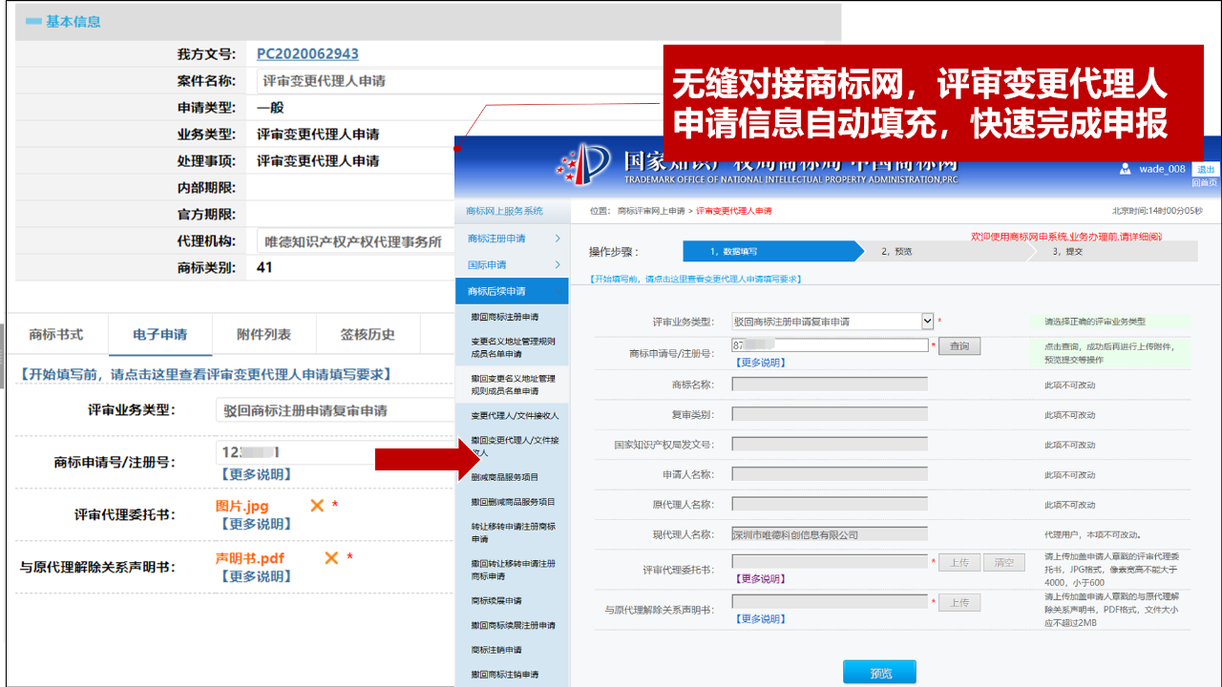This screenshot has height=687, width=1222.
Task: Open 转让移转申请注册商标申请 in the sidebar
Action: pyautogui.click(x=512, y=532)
